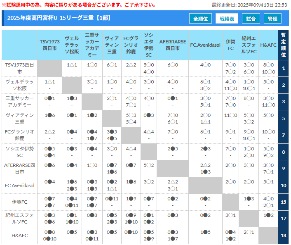291x245 pixels.
Task: Click AFERRARSE四日市 vs ソシエタ伊勢SC score 5○2
Action: [149, 165]
